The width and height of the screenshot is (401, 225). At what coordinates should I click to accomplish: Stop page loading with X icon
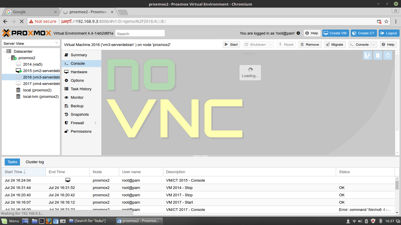point(22,21)
